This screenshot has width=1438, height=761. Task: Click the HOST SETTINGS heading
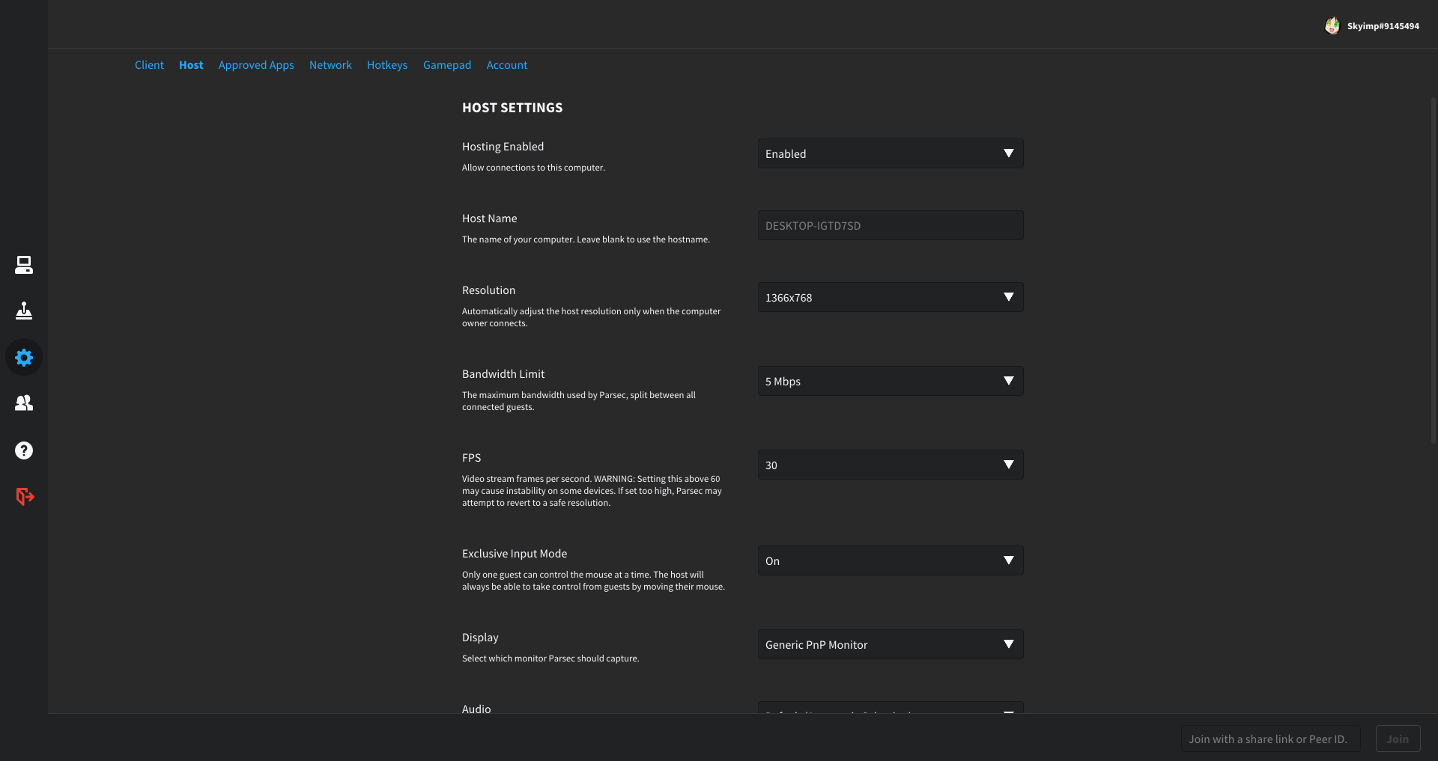[x=512, y=108]
